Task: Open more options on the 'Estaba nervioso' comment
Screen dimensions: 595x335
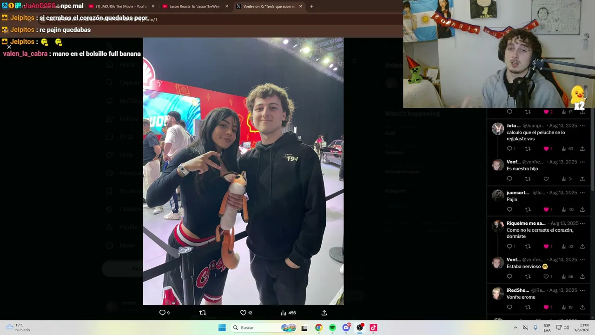Action: (x=582, y=260)
